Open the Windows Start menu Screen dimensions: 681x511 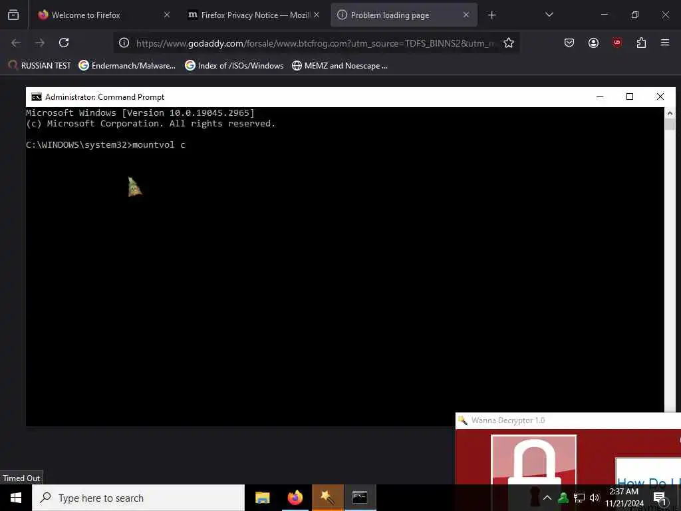[16, 498]
